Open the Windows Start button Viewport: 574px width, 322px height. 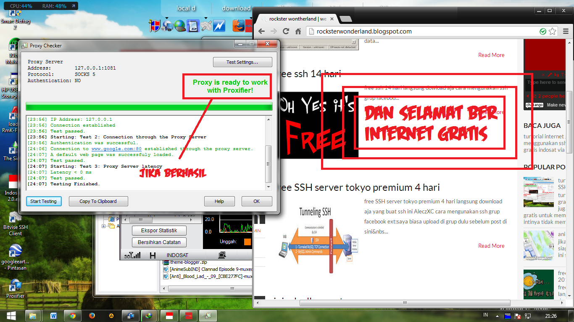(x=11, y=315)
